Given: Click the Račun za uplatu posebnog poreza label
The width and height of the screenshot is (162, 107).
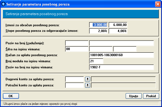Looking at the screenshot, I should [32, 55].
